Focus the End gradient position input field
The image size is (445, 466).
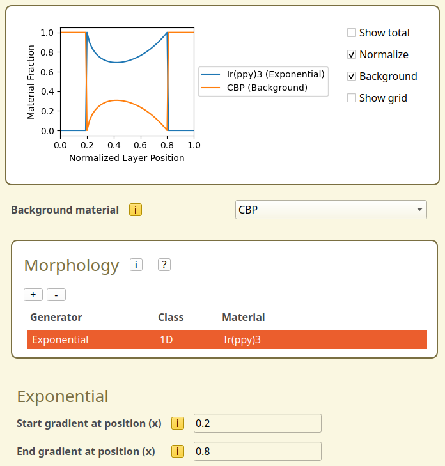pos(257,451)
